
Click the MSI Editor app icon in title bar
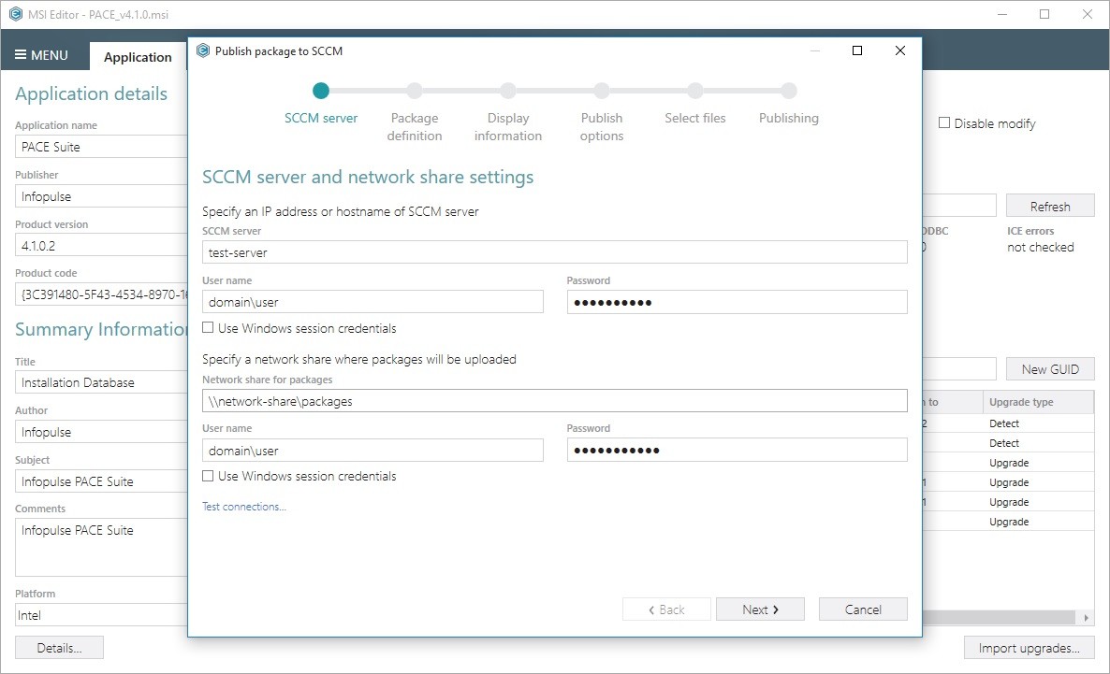pyautogui.click(x=16, y=14)
